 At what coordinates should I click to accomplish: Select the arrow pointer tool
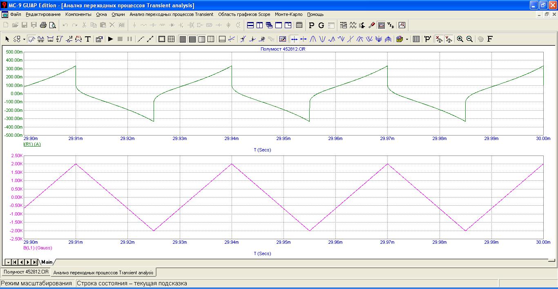(x=7, y=39)
